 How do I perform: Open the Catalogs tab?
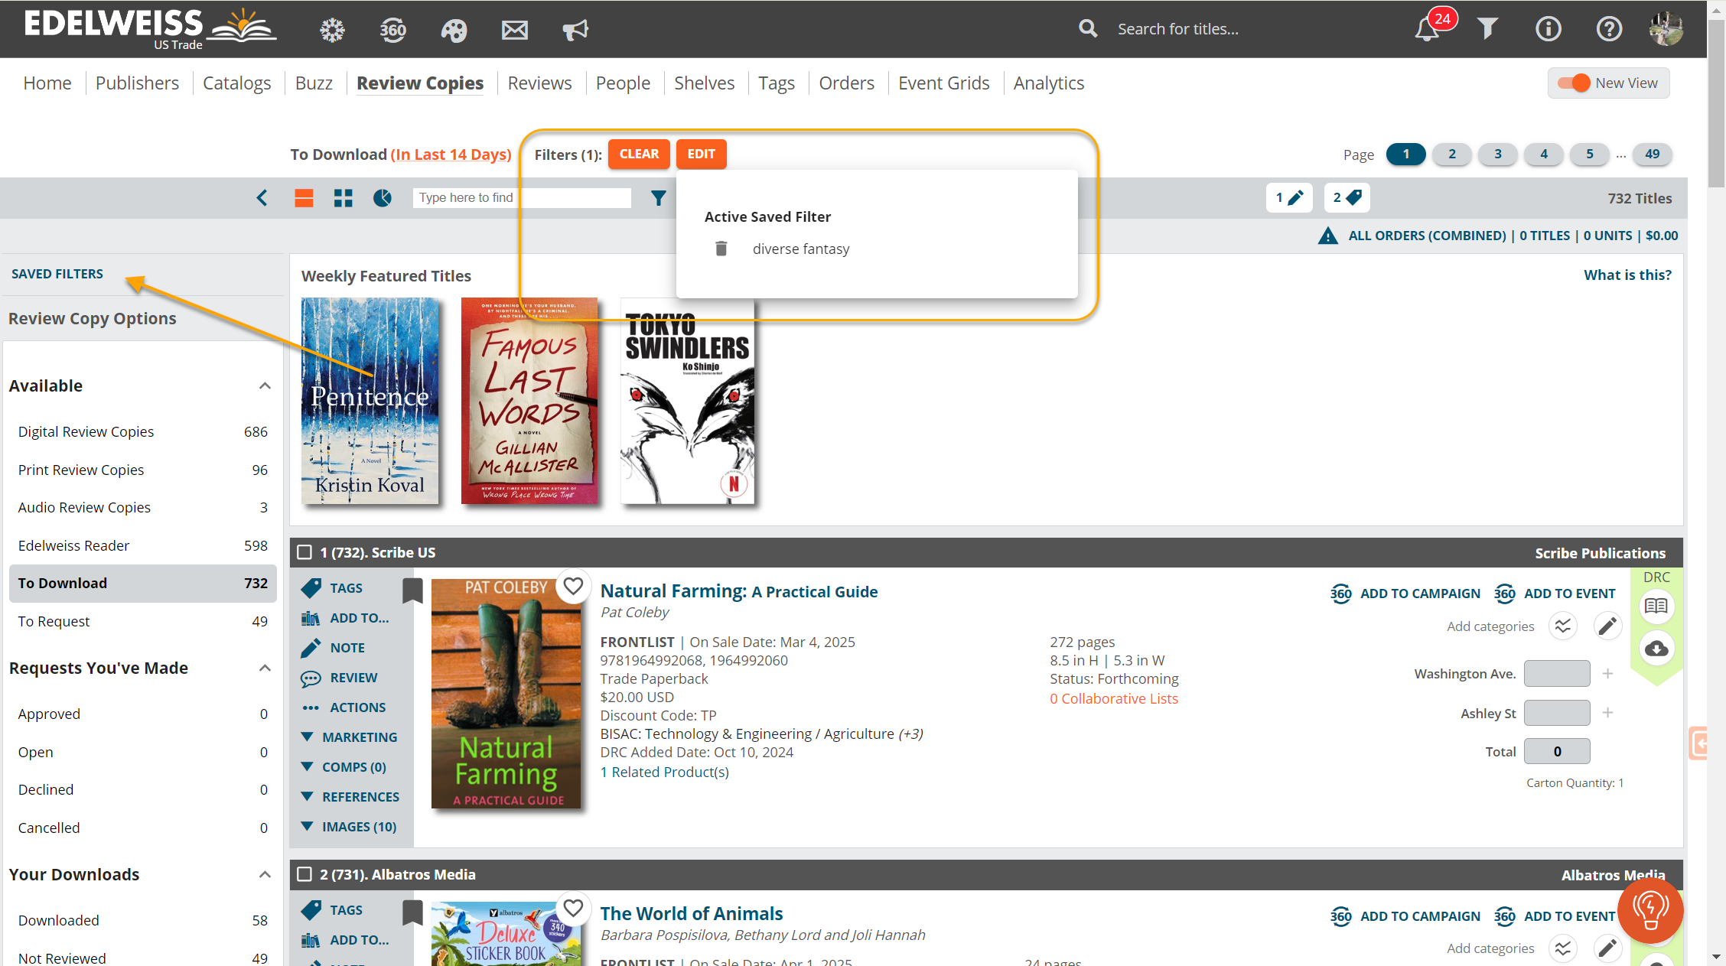click(236, 83)
